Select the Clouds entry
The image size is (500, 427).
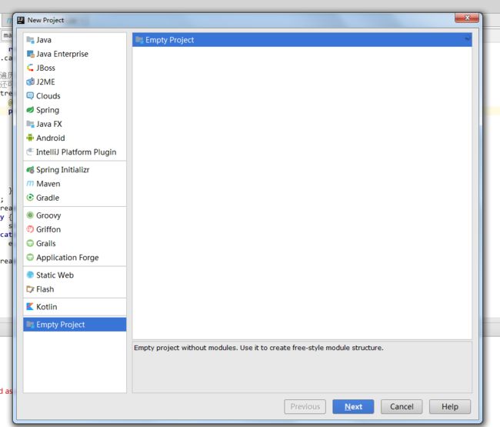[75, 96]
